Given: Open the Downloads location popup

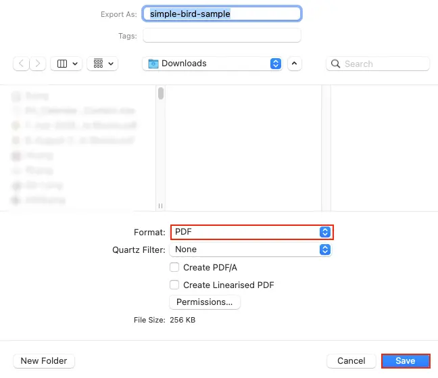Looking at the screenshot, I should tap(212, 64).
